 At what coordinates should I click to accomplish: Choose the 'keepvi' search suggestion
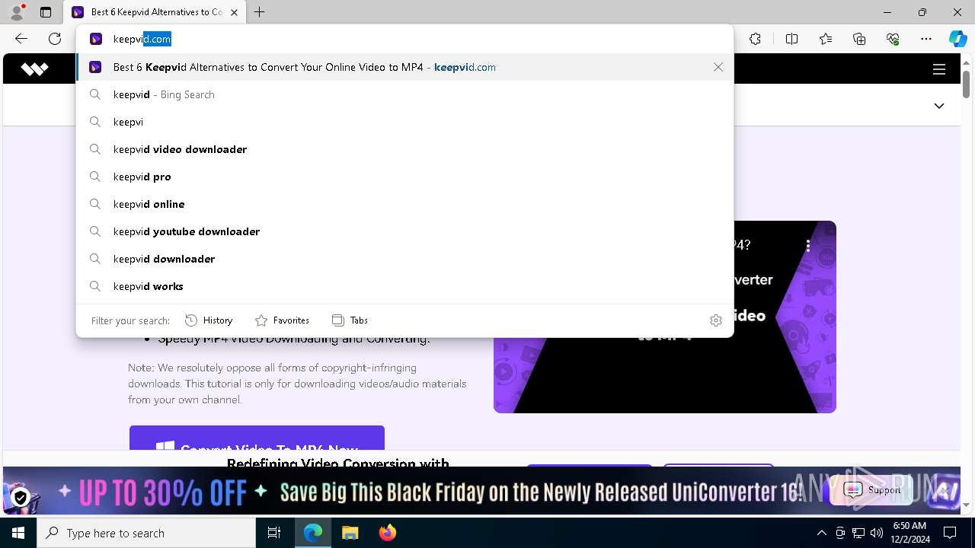click(404, 122)
